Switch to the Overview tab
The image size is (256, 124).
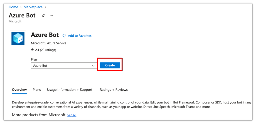(x=19, y=90)
